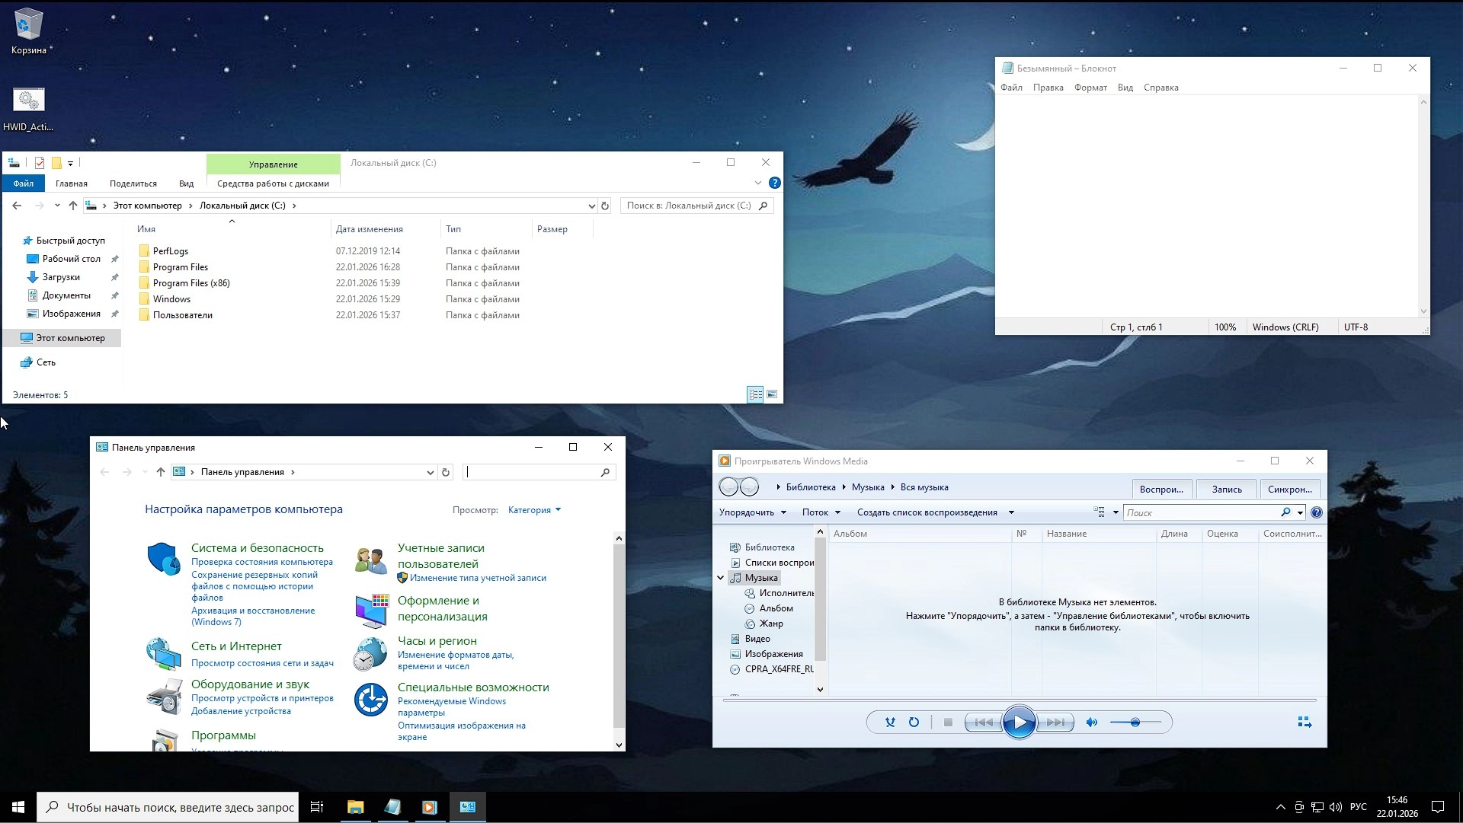Open the Формат menu in Notepad
Image resolution: width=1463 pixels, height=823 pixels.
tap(1090, 88)
